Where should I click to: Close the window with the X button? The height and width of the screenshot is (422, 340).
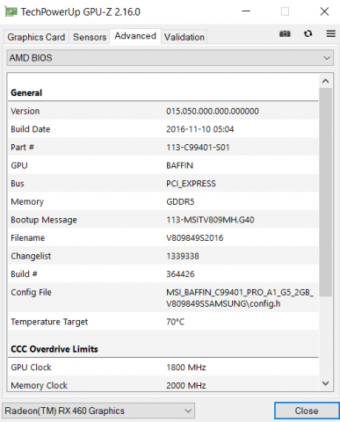click(324, 11)
